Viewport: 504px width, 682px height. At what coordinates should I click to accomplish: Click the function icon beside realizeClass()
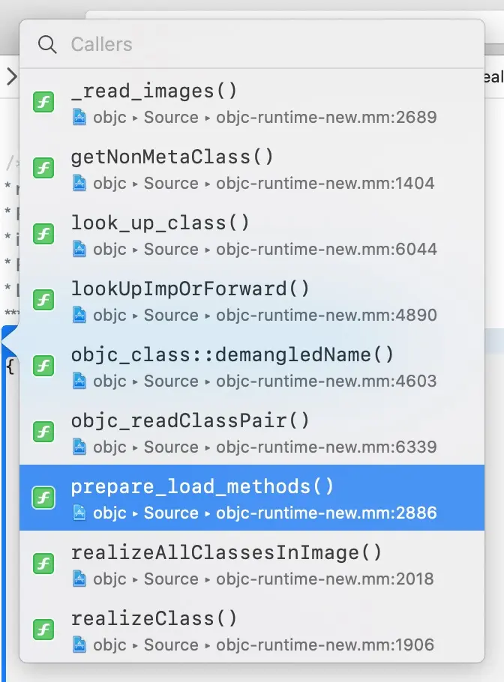coord(43,630)
